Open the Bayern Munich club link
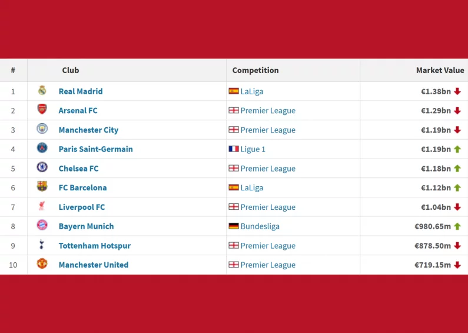Screen dimensions: 468x333 pos(86,226)
